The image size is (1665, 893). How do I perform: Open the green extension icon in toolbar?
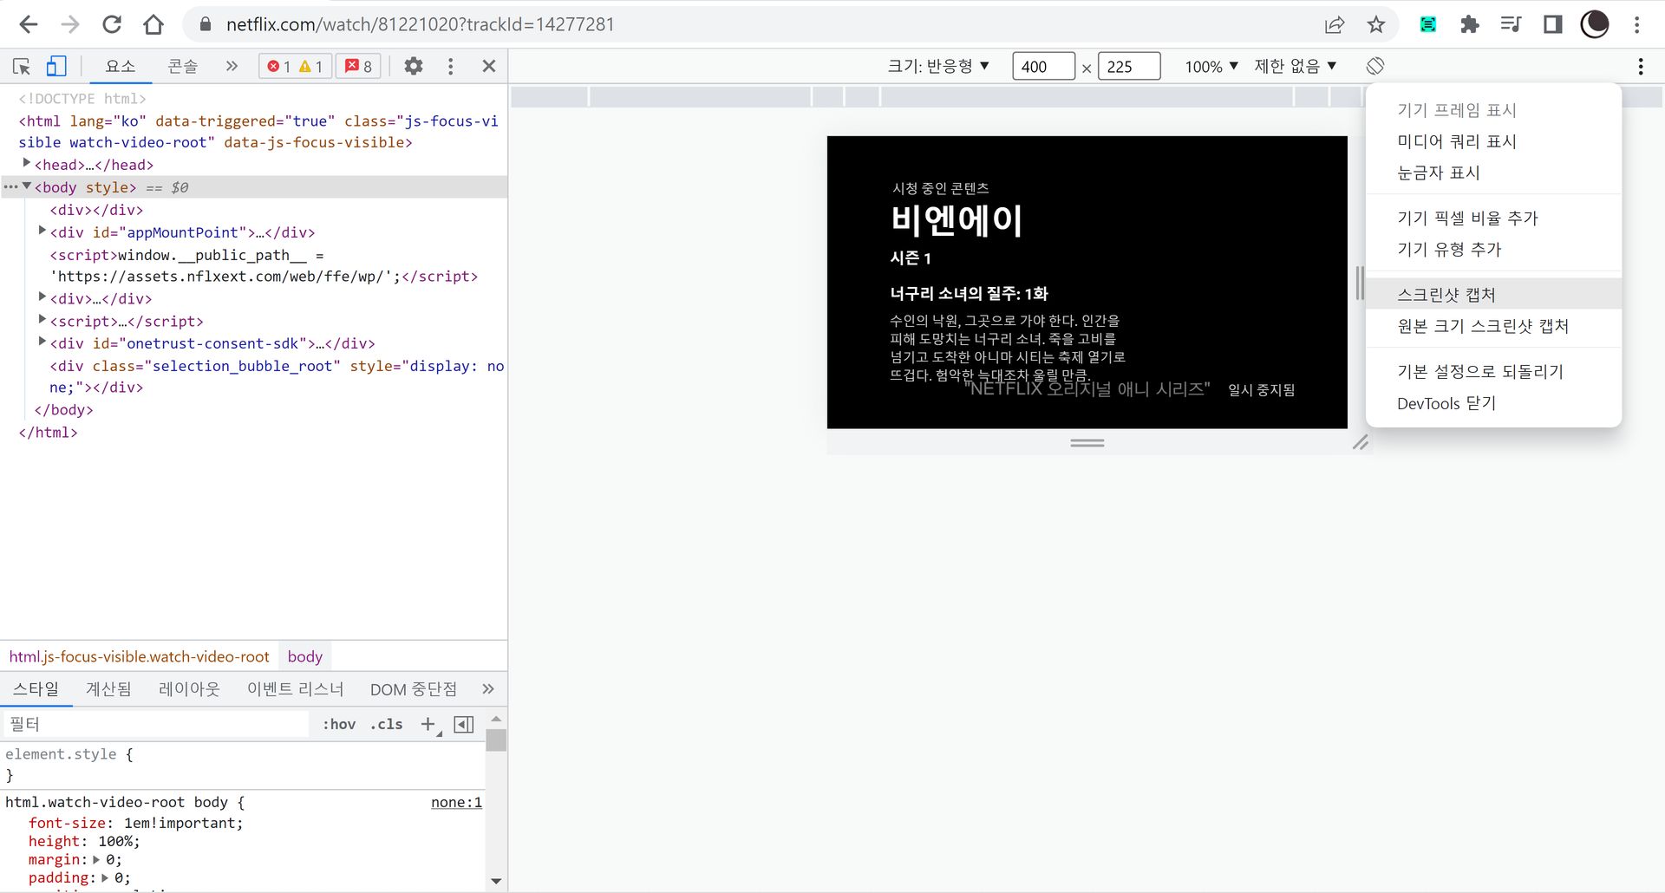click(x=1428, y=24)
